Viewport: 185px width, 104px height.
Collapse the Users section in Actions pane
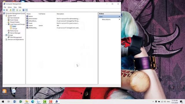point(119,17)
